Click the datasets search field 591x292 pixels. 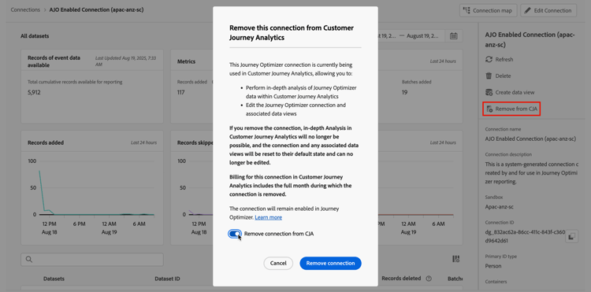click(92, 259)
